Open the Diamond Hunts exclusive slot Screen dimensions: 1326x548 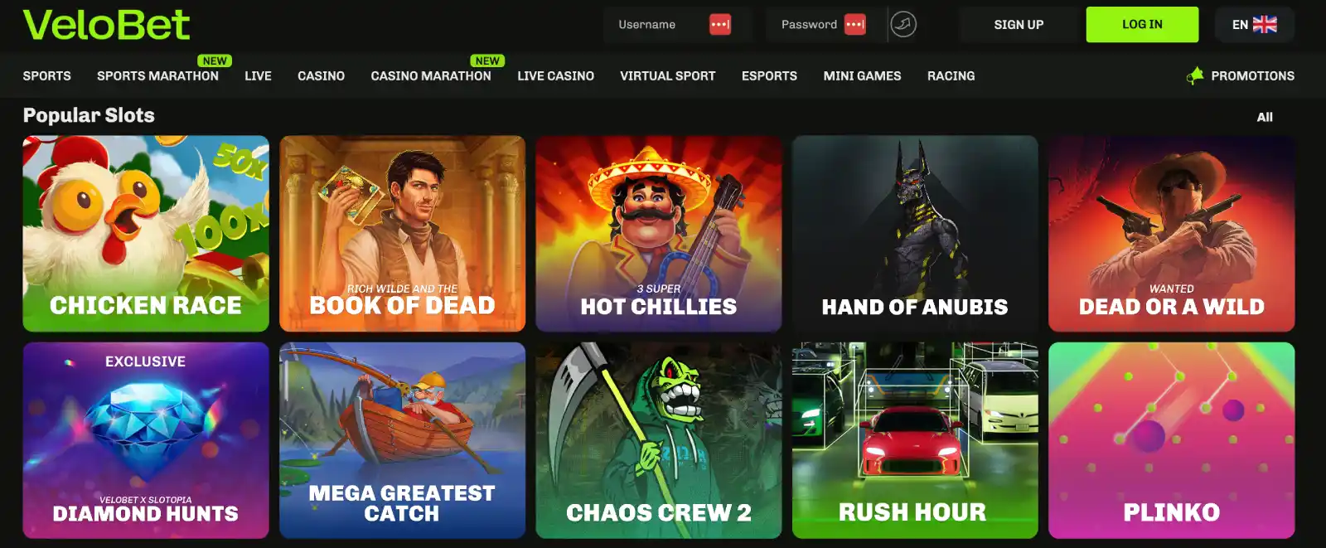tap(146, 440)
